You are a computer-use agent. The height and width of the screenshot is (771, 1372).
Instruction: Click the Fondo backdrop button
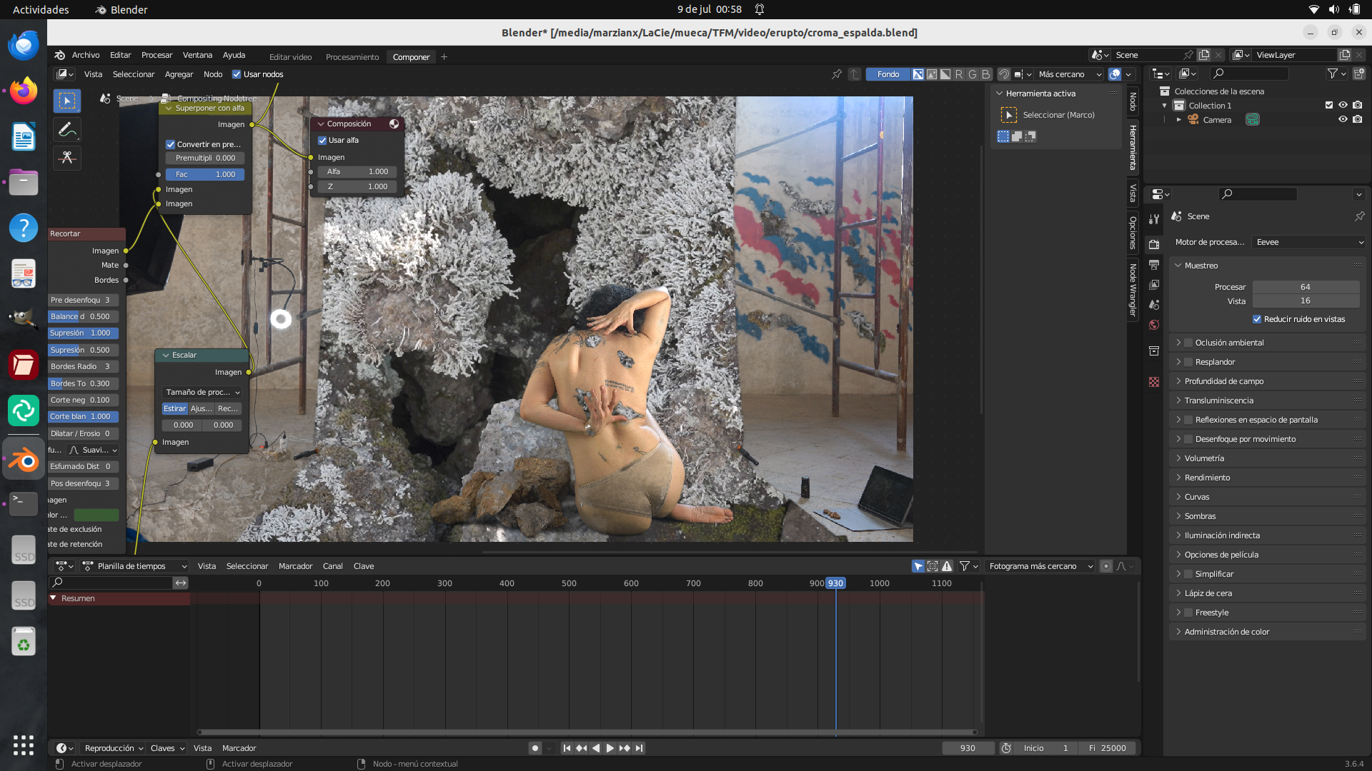point(888,74)
